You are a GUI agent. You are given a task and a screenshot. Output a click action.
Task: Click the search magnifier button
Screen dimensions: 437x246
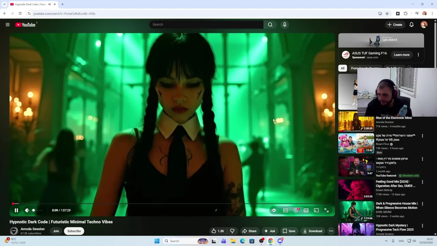pyautogui.click(x=270, y=25)
